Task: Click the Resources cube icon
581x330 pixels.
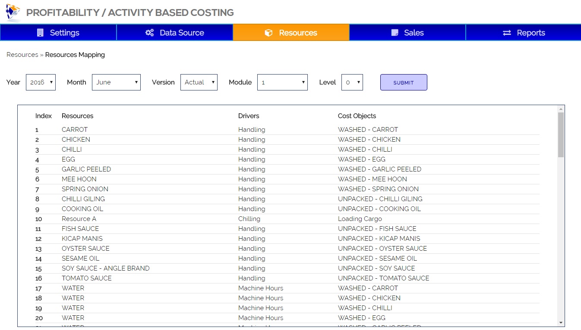Action: pos(268,33)
